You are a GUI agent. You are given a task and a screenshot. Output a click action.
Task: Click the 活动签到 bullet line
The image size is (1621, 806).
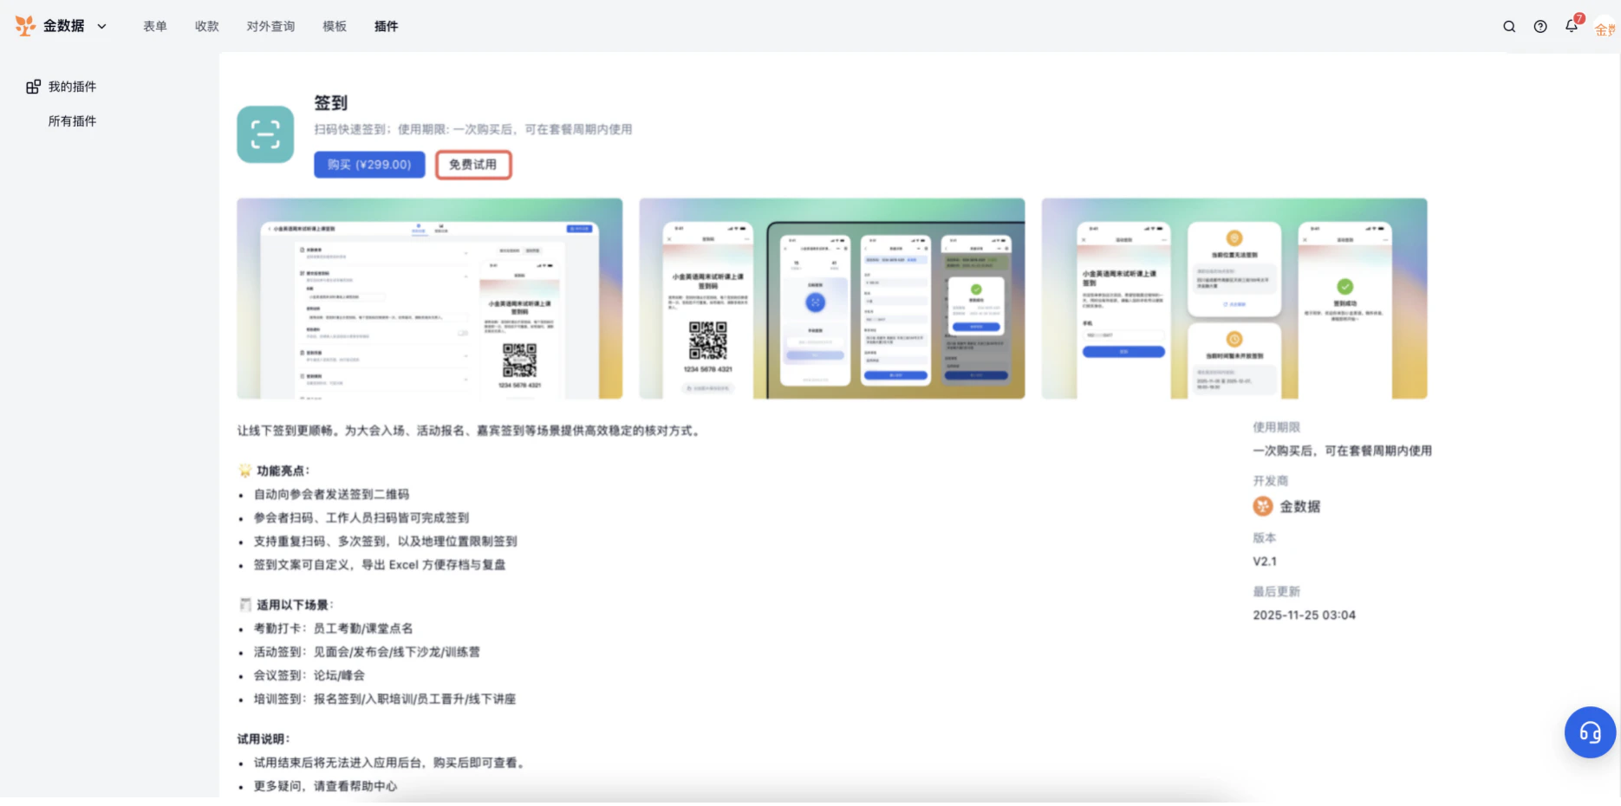pos(367,653)
